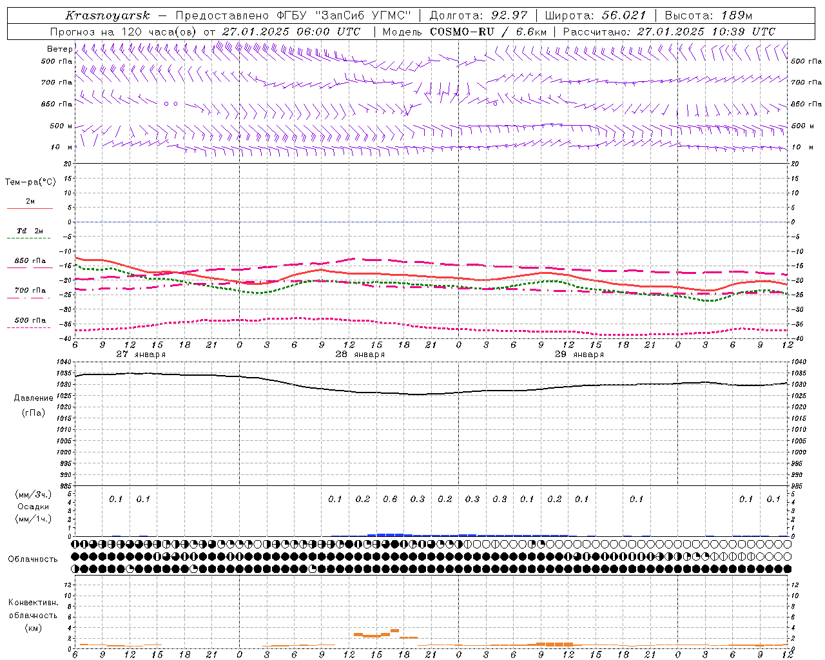Click the '(гПа)' unit label under Давление
The height and width of the screenshot is (660, 825).
34,412
